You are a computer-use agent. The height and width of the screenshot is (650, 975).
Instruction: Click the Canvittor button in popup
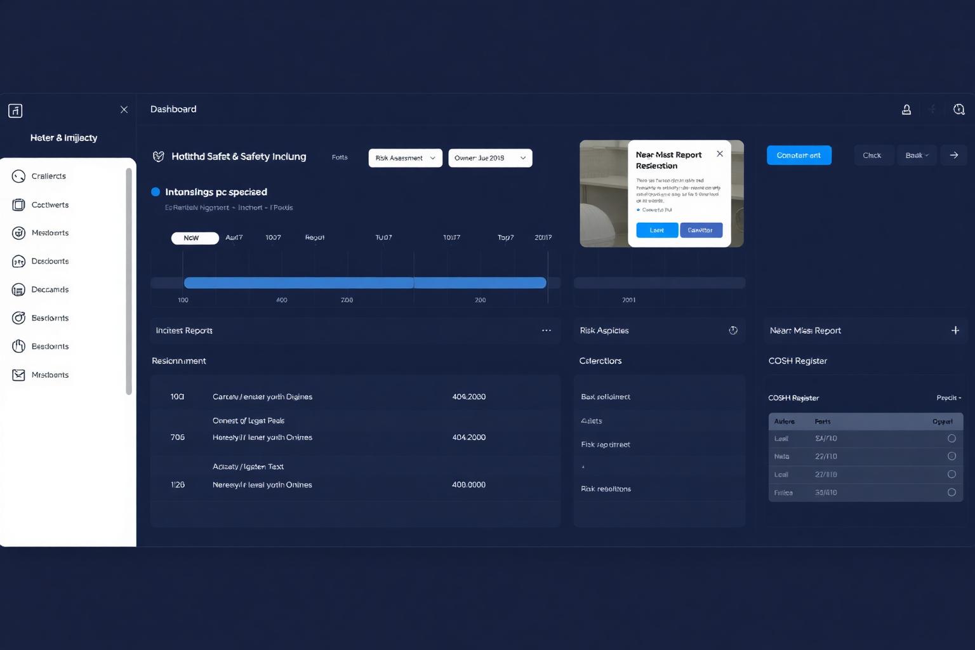pos(701,230)
